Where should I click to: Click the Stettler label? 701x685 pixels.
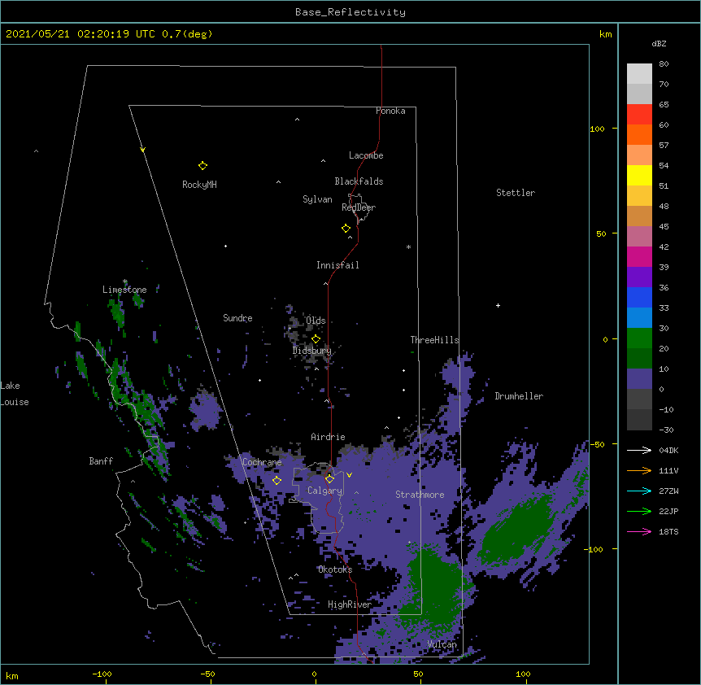[x=516, y=193]
